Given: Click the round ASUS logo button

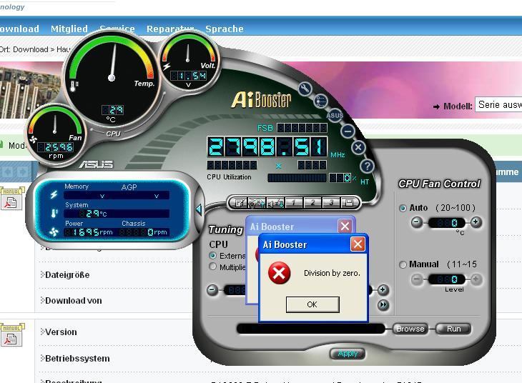Looking at the screenshot, I should pyautogui.click(x=335, y=116).
